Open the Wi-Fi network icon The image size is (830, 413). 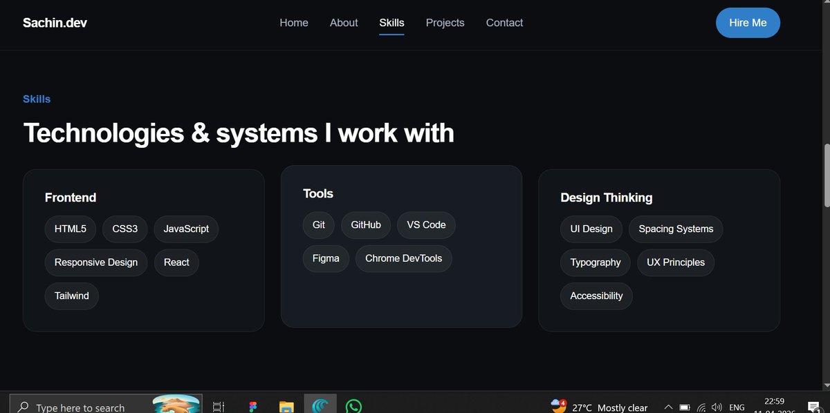[x=701, y=407]
